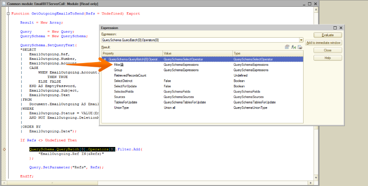
Task: Close the EmailBITServerCall module window
Action: 315,4
